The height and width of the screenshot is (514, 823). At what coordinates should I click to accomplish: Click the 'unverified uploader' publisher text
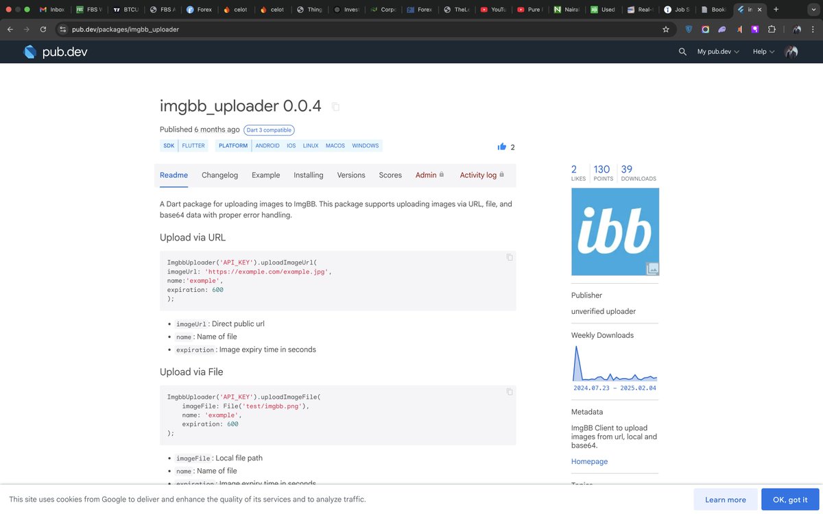604,311
